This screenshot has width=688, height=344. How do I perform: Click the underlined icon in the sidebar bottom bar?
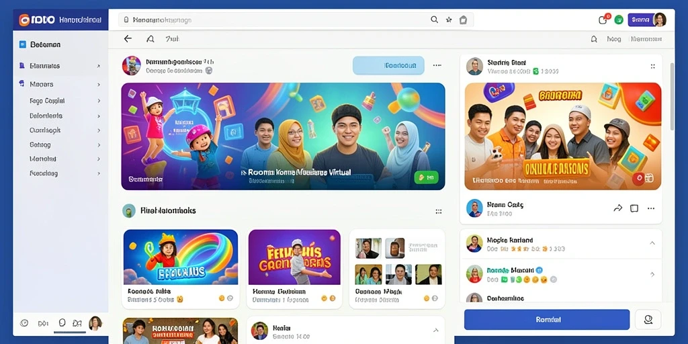point(62,323)
